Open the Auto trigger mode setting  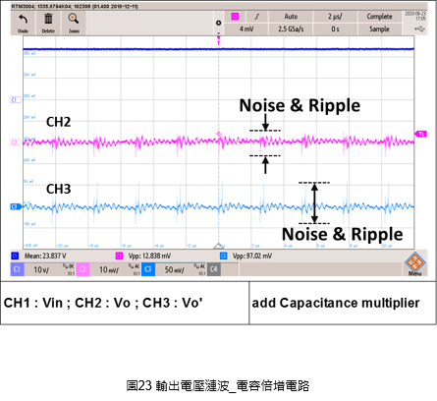point(291,17)
